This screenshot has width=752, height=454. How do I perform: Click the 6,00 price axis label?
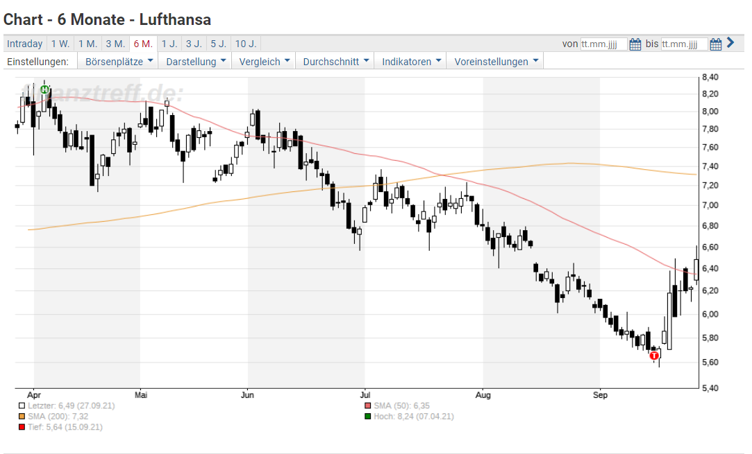click(710, 314)
